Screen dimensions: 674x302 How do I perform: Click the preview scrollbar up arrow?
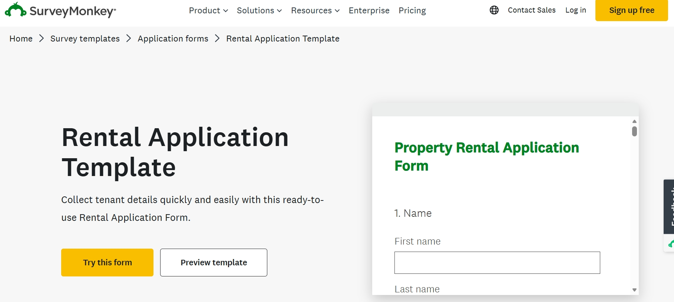[634, 121]
